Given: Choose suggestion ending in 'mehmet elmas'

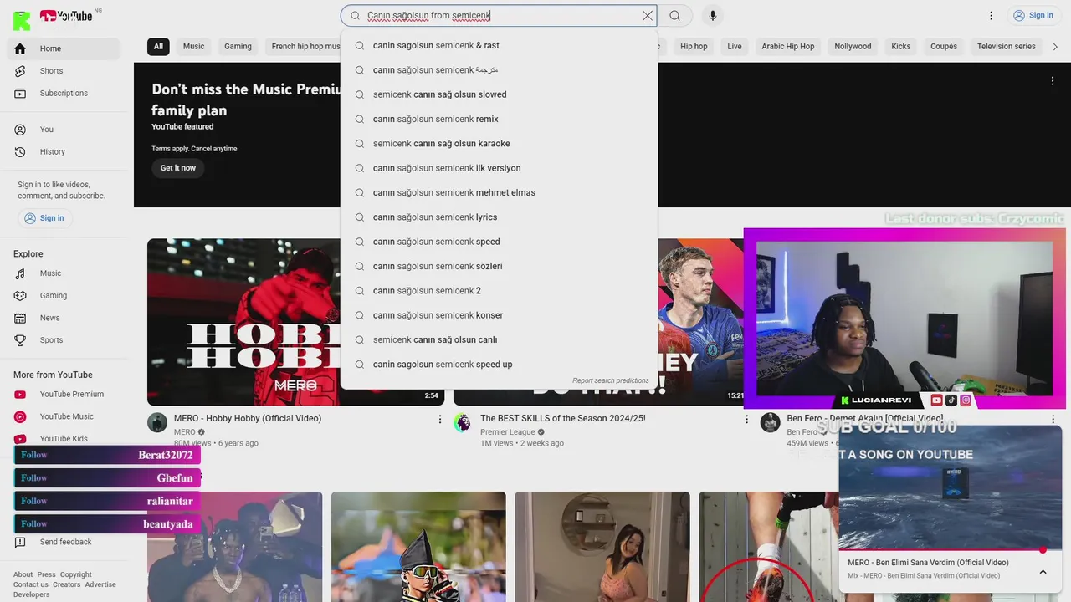Looking at the screenshot, I should tap(499, 192).
